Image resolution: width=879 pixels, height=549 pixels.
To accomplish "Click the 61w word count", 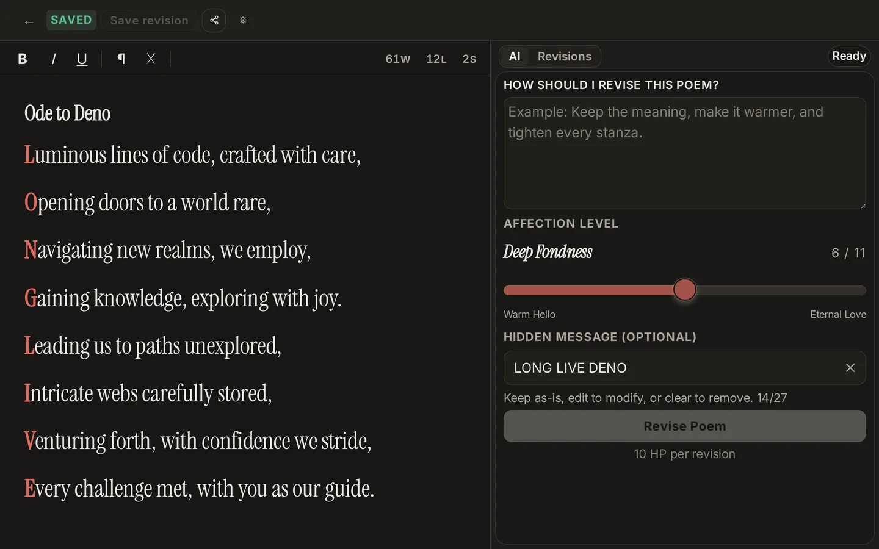I will click(x=398, y=59).
